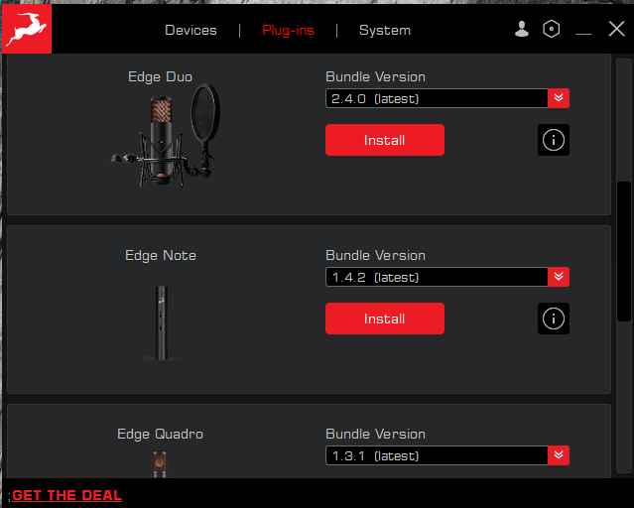634x508 pixels.
Task: Click Bundle Version label for Edge Duo
Action: 375,76
